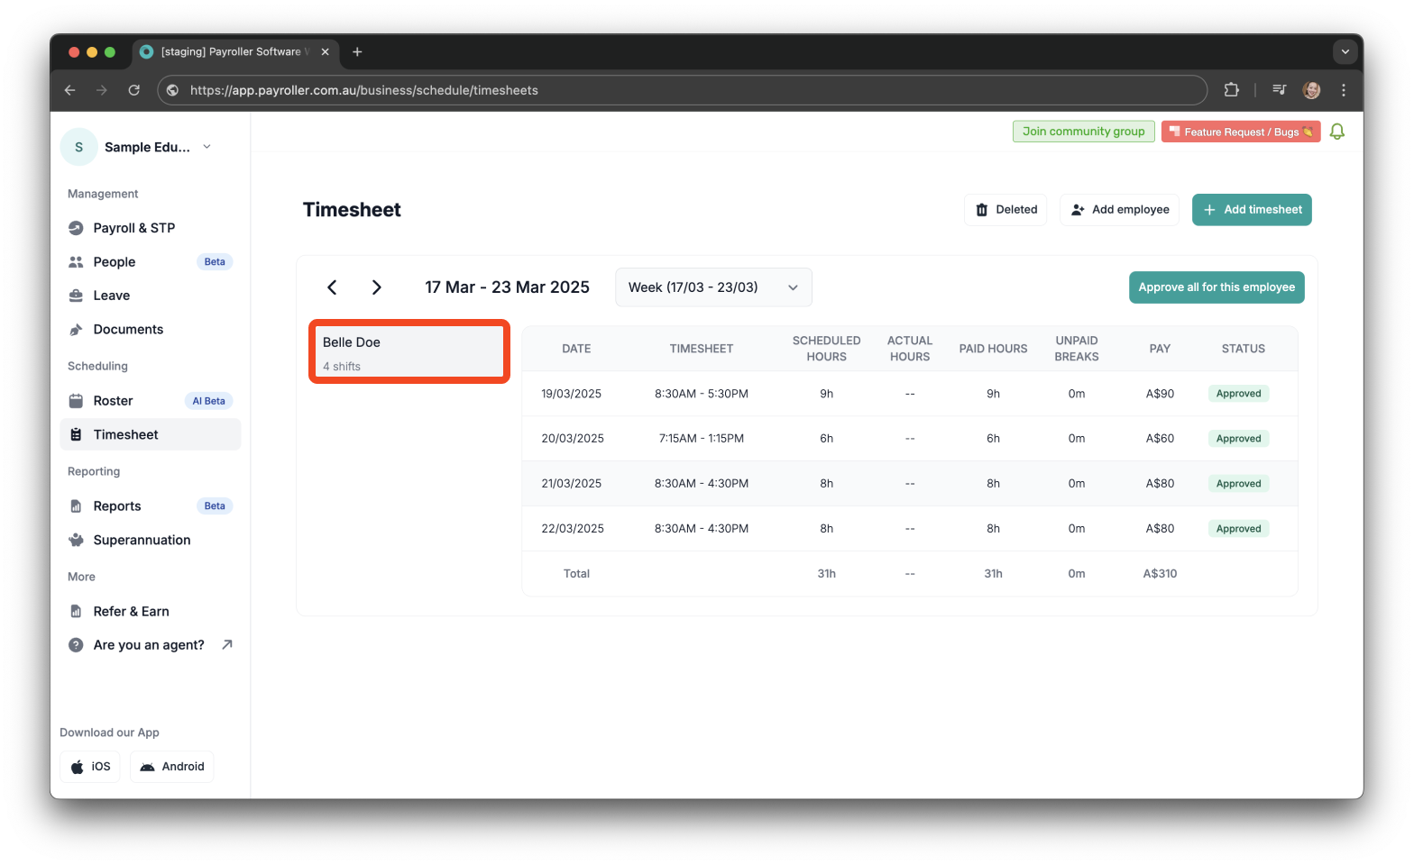Open Superannuation page
This screenshot has width=1414, height=865.
tap(151, 540)
